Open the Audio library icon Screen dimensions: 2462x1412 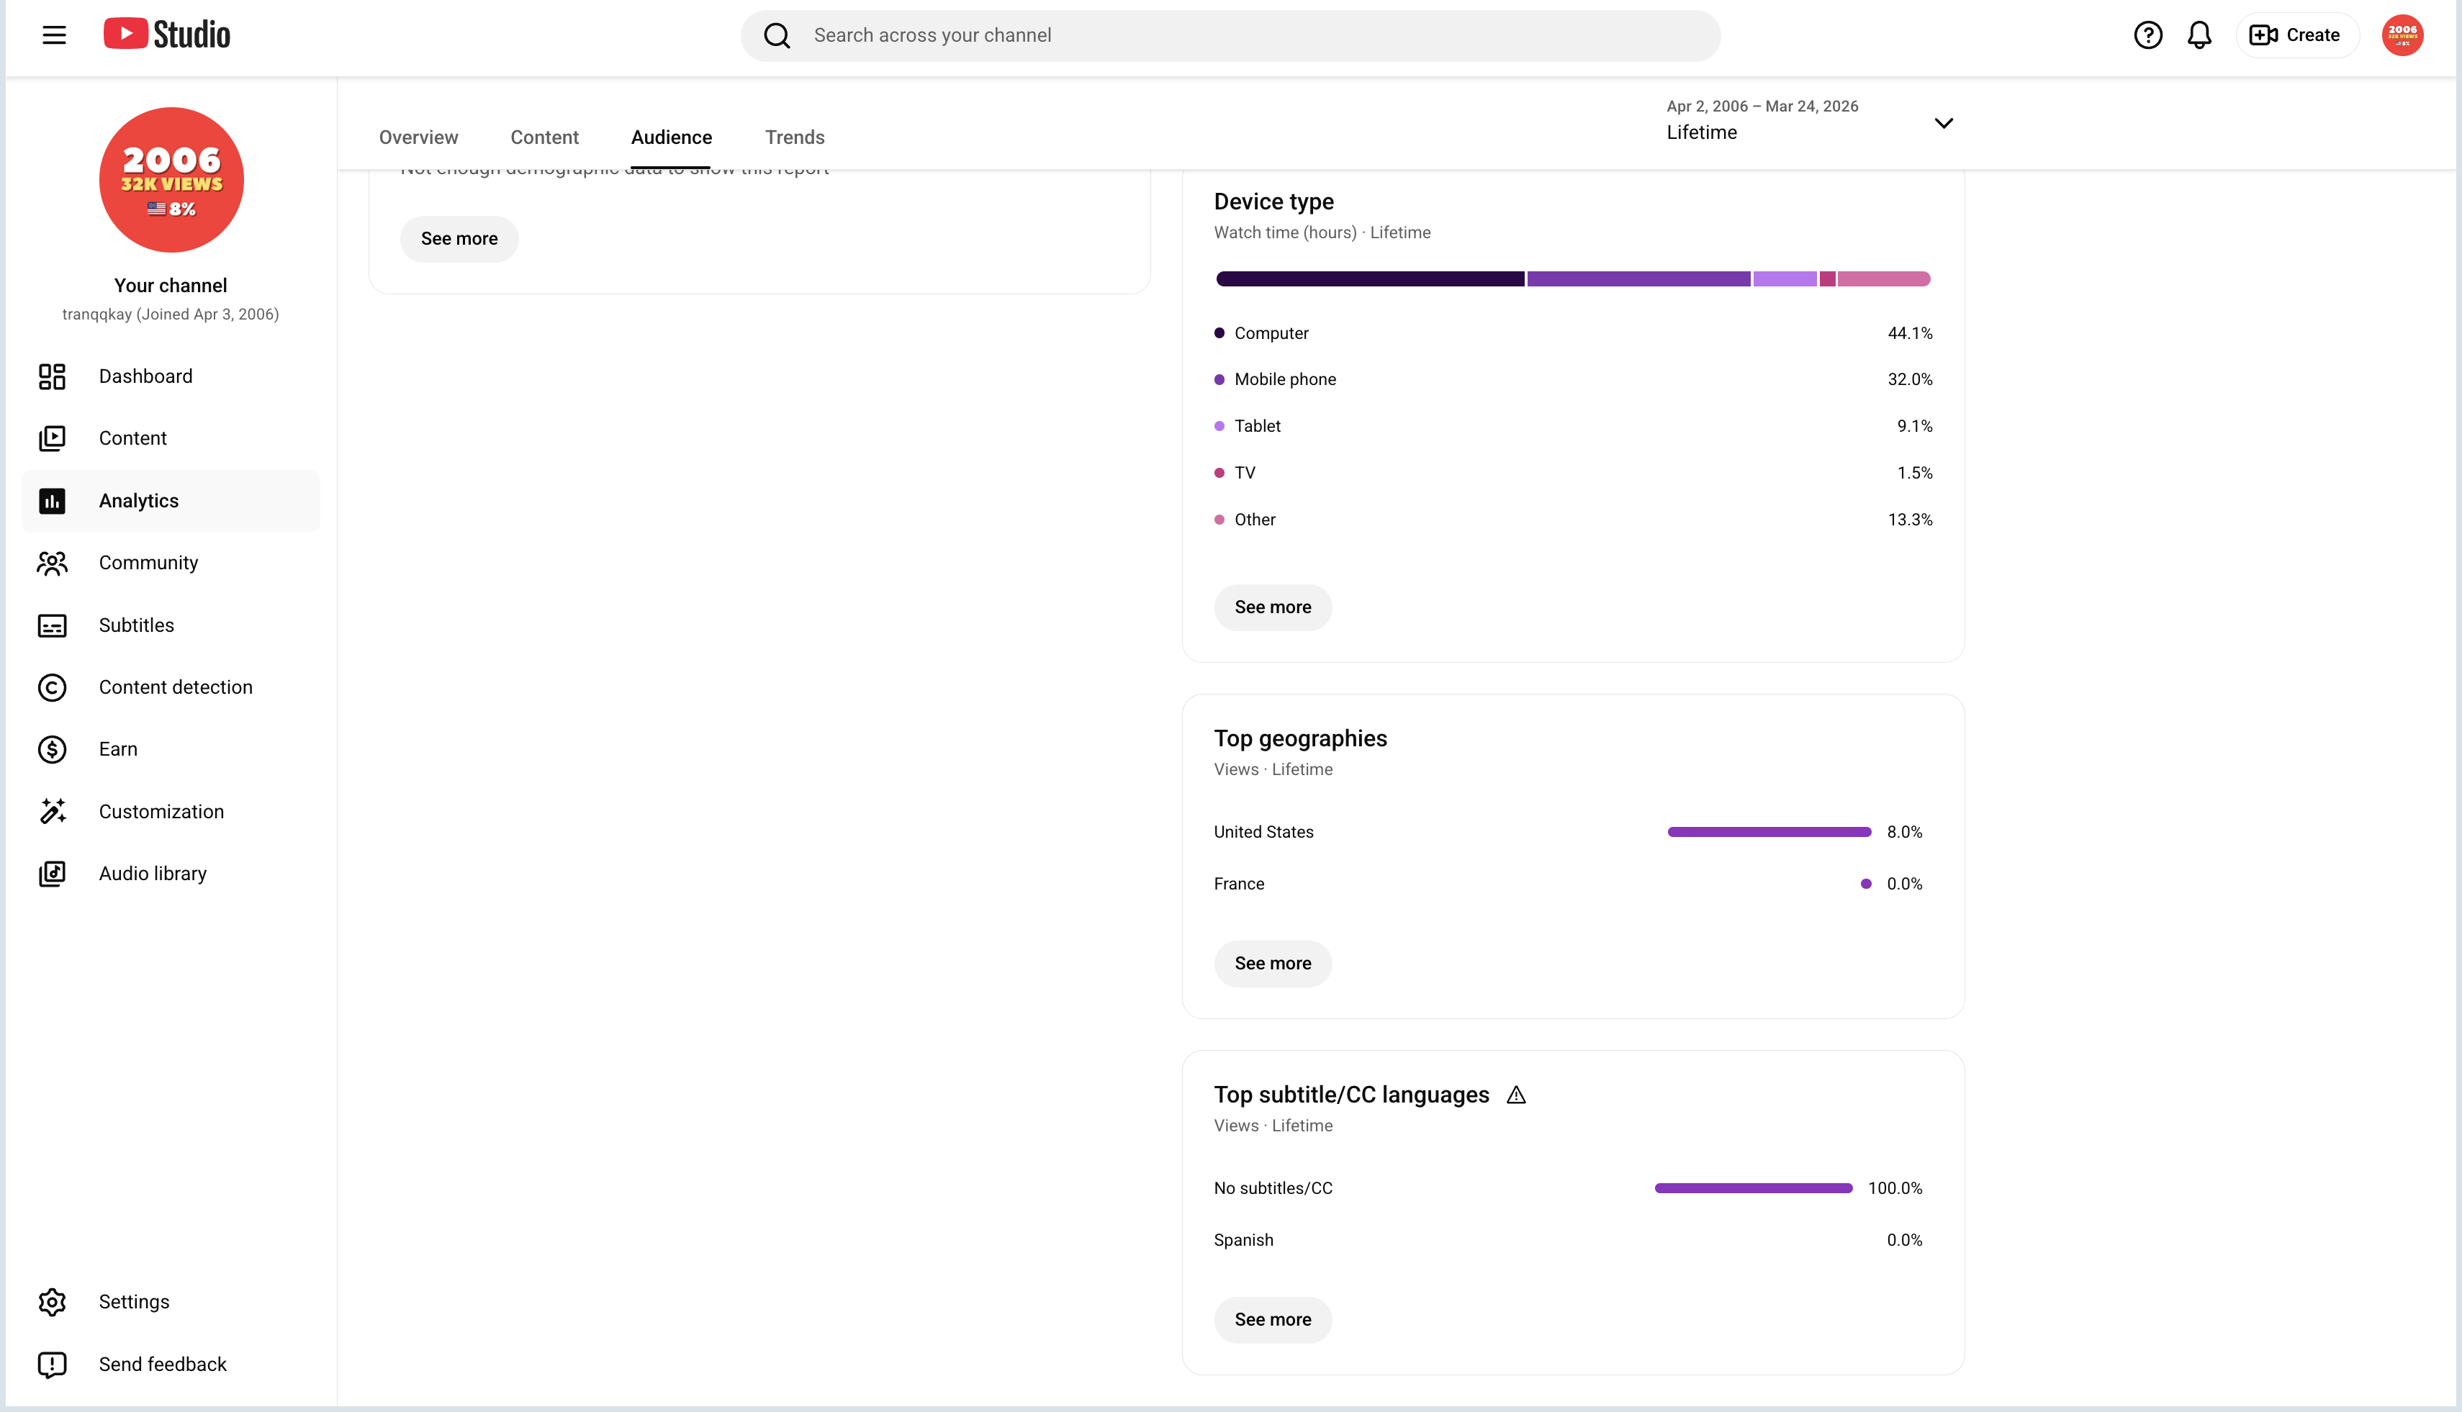[x=53, y=874]
